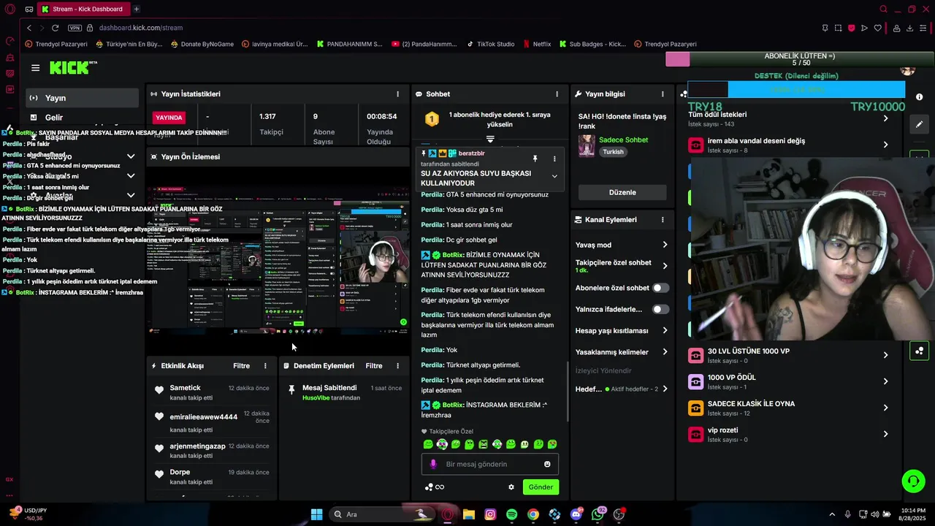Open Netflix bookmark
This screenshot has width=935, height=526.
(538, 44)
